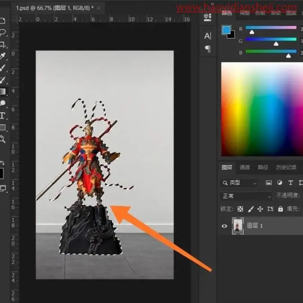The width and height of the screenshot is (303, 303).
Task: Click the 填充 fill label
Action: pyautogui.click(x=293, y=209)
